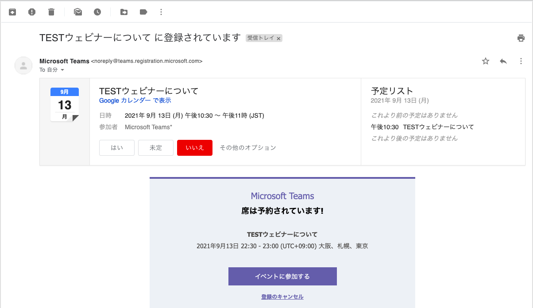Image resolution: width=533 pixels, height=308 pixels.
Task: Click the 2021年9月13日 22:30 - 23:00 time line
Action: pyautogui.click(x=282, y=246)
